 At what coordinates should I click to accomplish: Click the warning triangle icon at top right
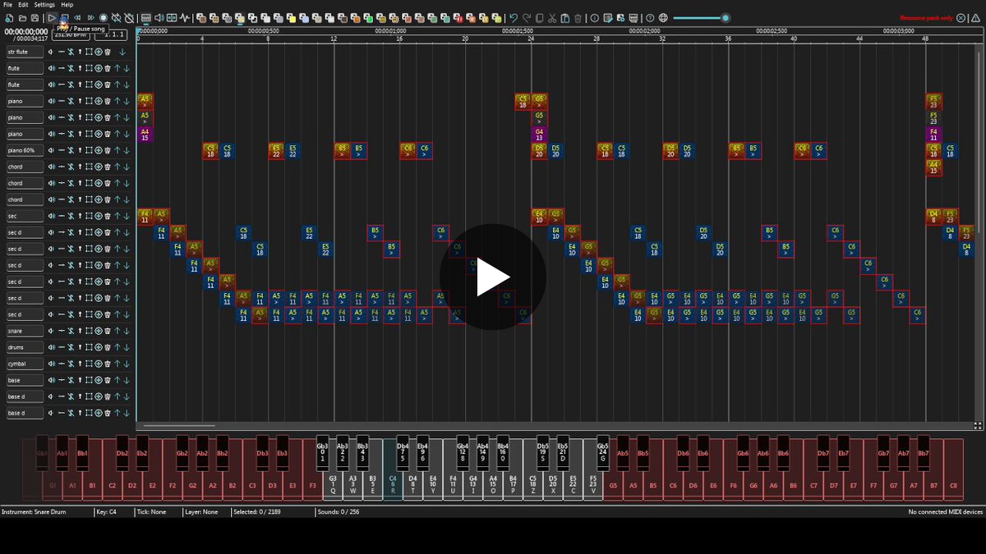pyautogui.click(x=974, y=17)
